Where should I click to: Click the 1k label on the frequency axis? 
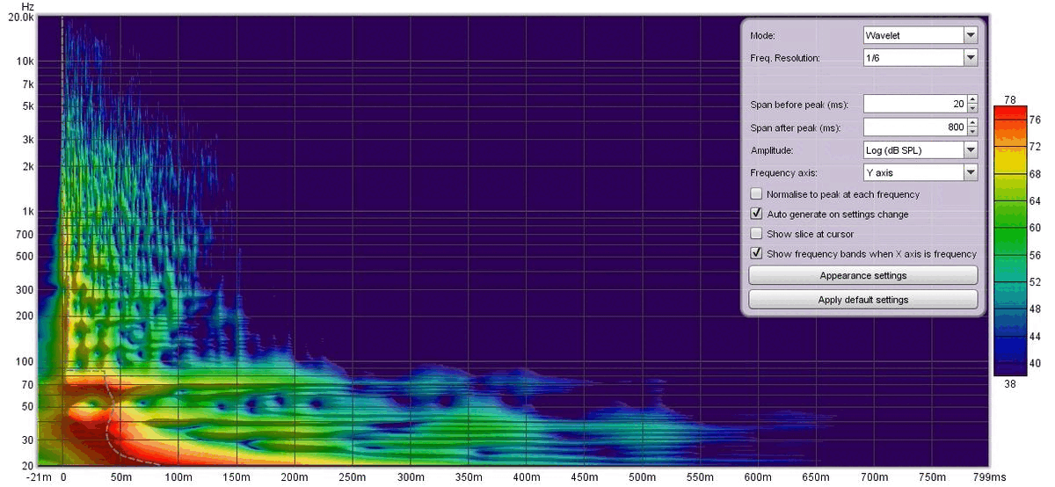[x=27, y=212]
